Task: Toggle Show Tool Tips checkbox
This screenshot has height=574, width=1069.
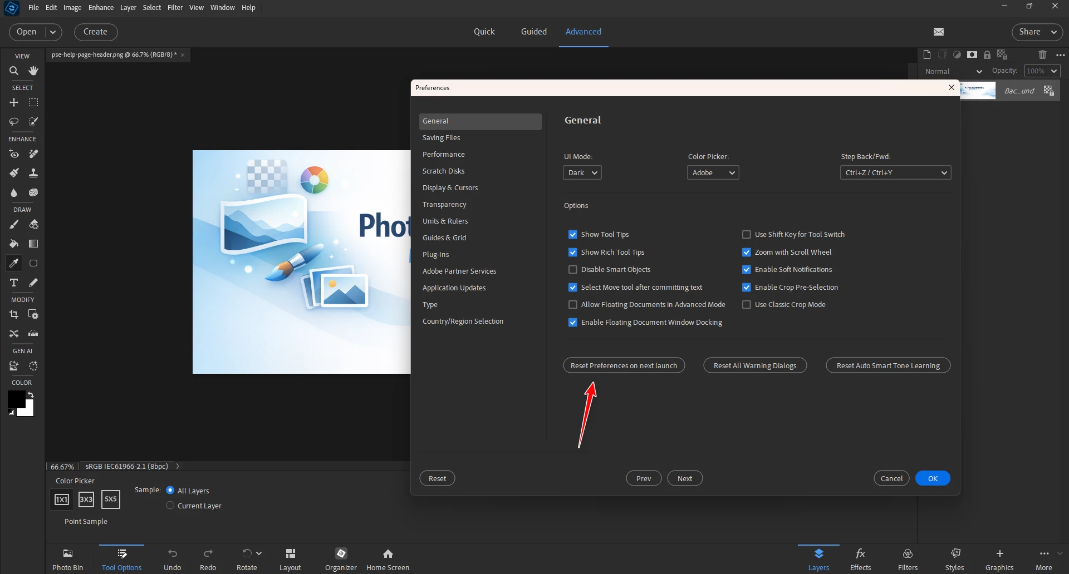Action: [572, 235]
